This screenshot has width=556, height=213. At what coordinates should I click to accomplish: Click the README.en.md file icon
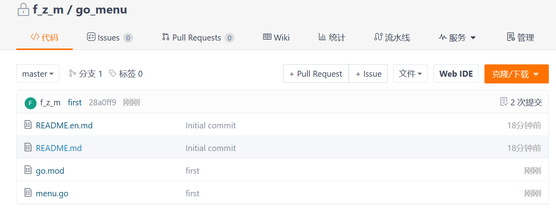coord(28,125)
